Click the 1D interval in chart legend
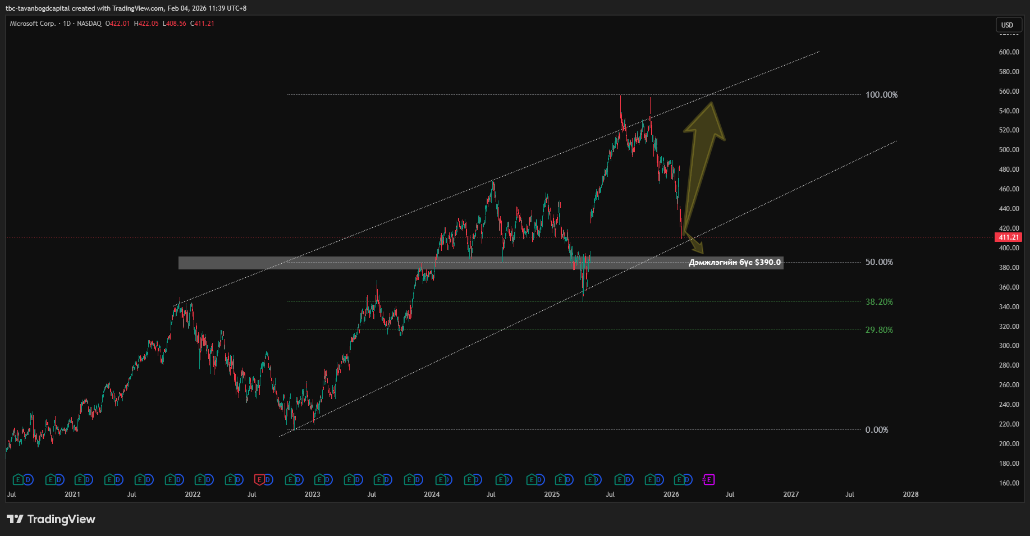This screenshot has width=1030, height=536. pos(67,24)
